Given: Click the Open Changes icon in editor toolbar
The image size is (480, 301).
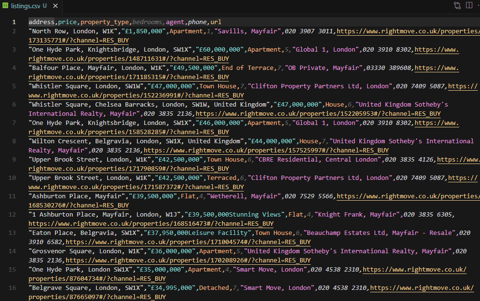Looking at the screenshot, I should point(457,6).
